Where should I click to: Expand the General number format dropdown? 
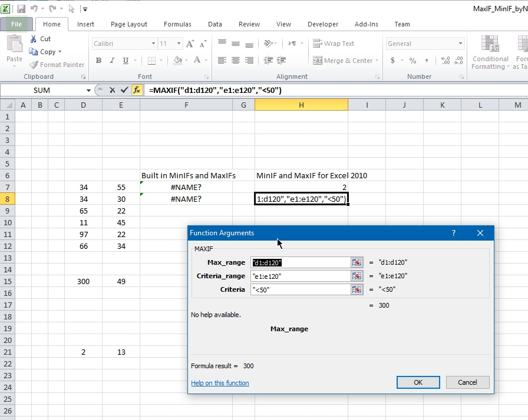click(x=460, y=44)
